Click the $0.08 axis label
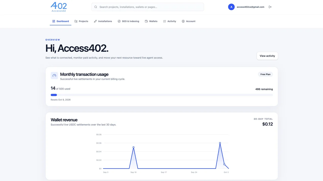This screenshot has width=323, height=181. 99,135
